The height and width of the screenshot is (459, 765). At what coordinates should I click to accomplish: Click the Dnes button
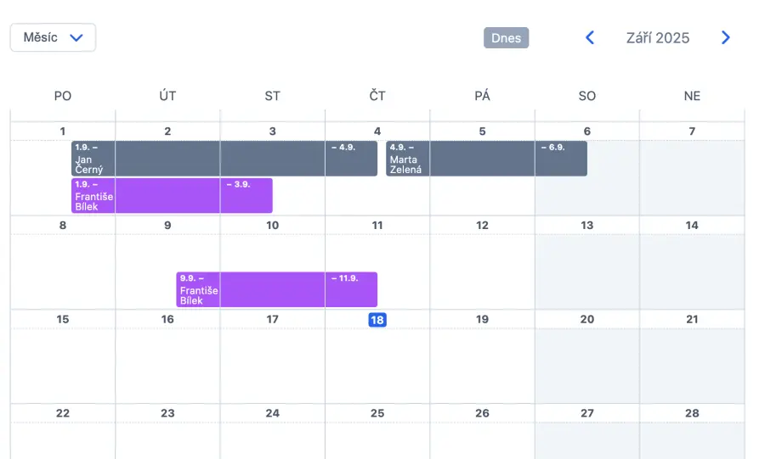[x=506, y=37]
